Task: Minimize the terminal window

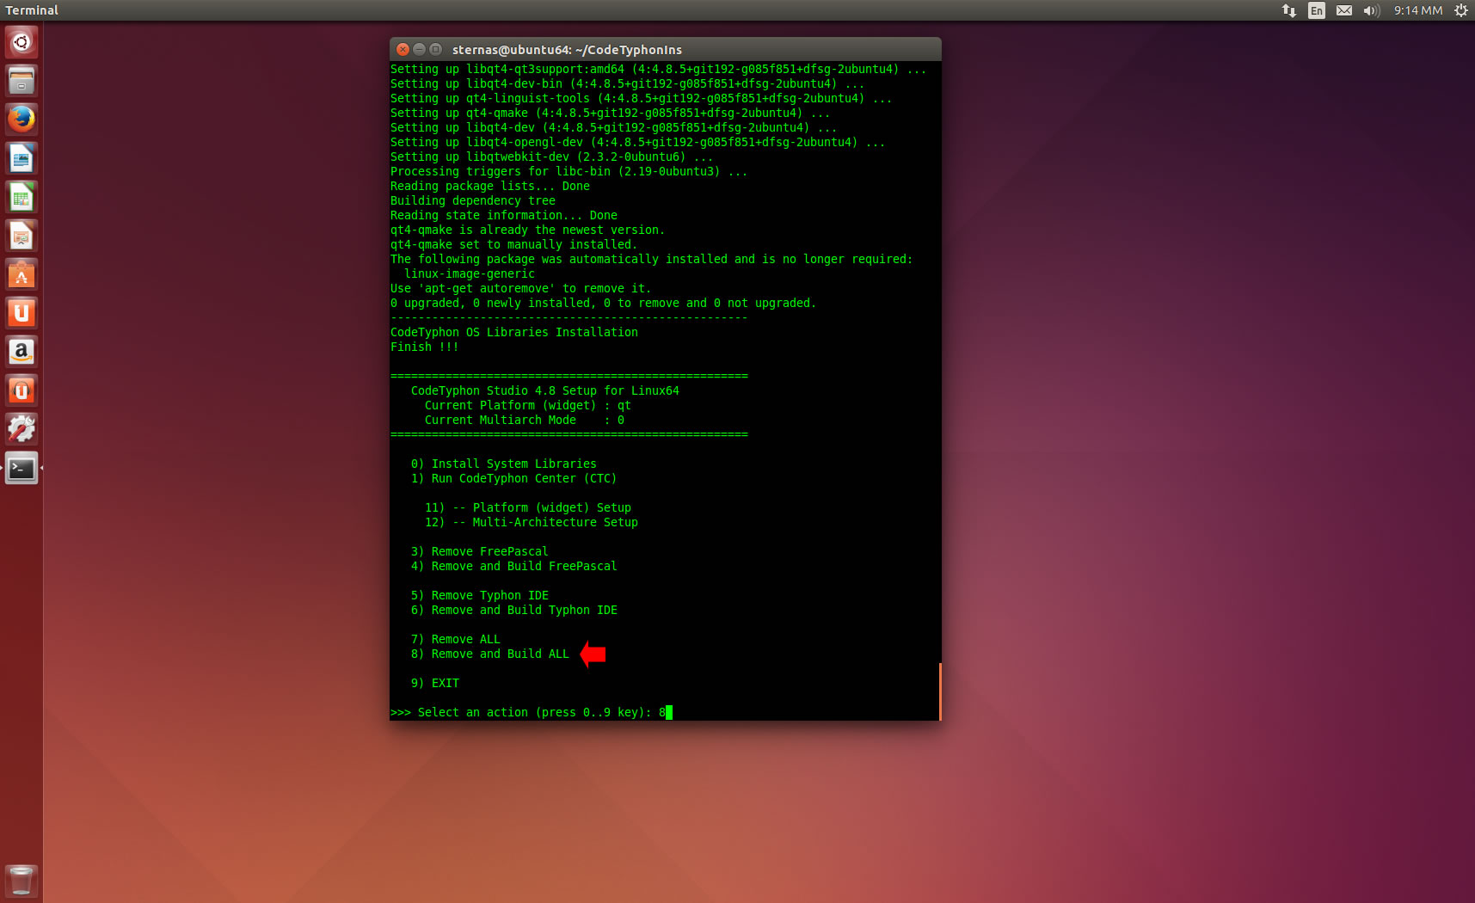Action: point(419,49)
